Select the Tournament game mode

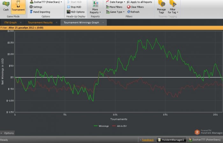pos(18,6)
